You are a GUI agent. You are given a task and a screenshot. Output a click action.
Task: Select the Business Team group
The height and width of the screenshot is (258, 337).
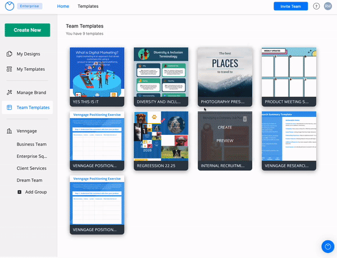[33, 144]
